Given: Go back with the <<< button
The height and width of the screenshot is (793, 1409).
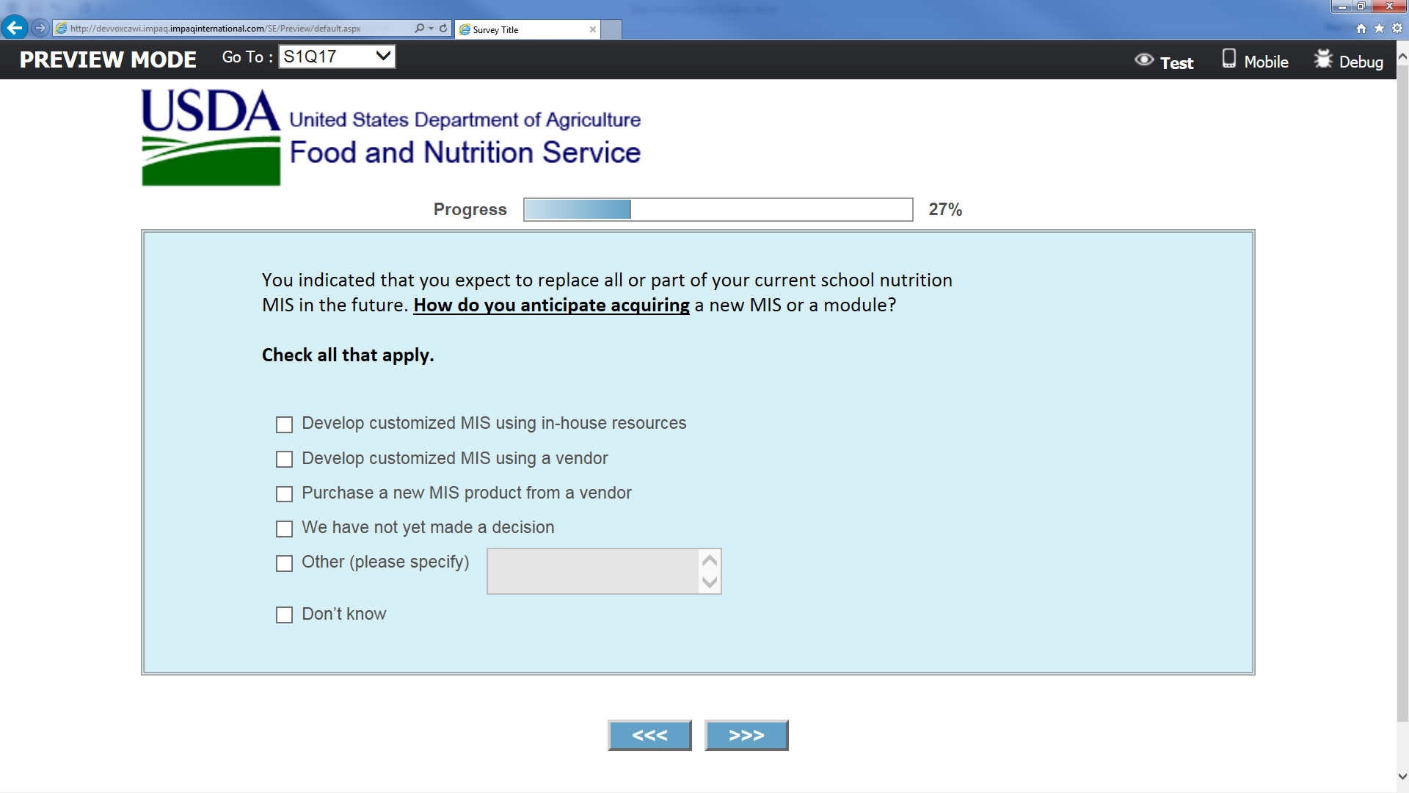Looking at the screenshot, I should (649, 735).
